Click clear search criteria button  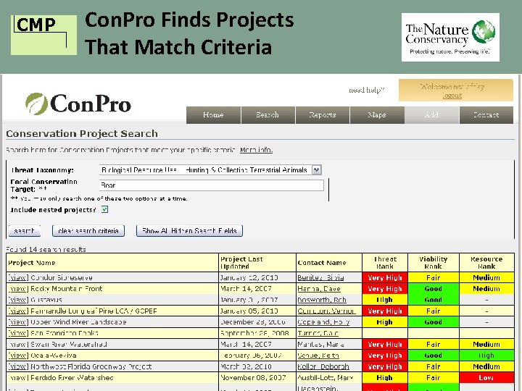(x=88, y=231)
